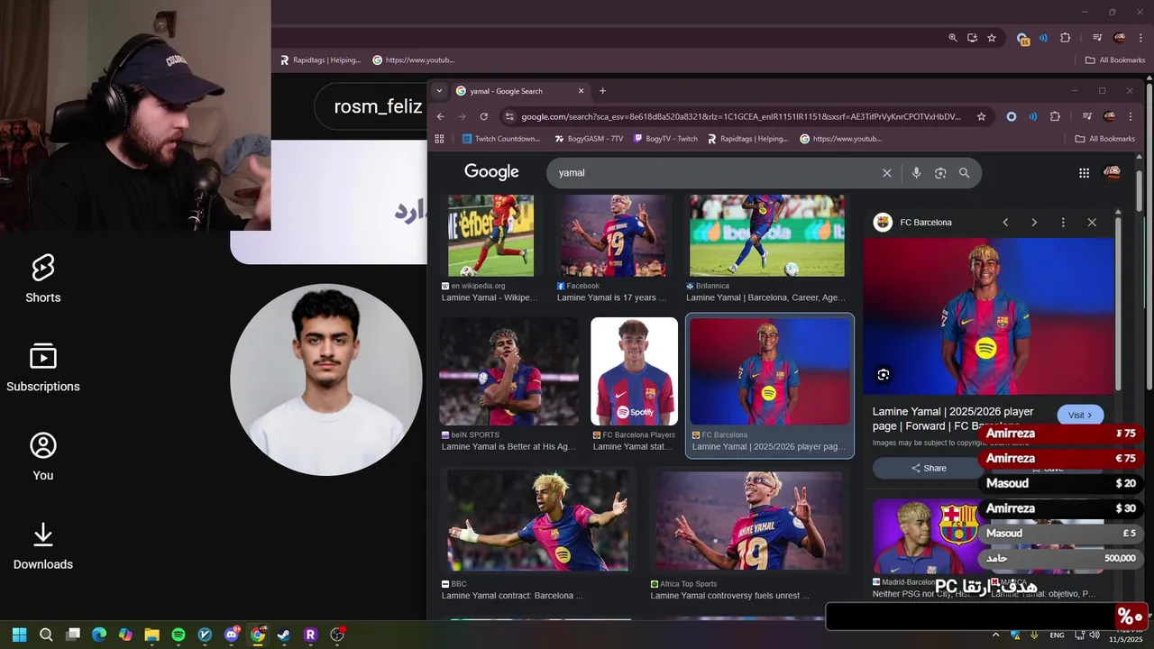
Task: Open Rapidtags bookmark in background window
Action: point(320,60)
